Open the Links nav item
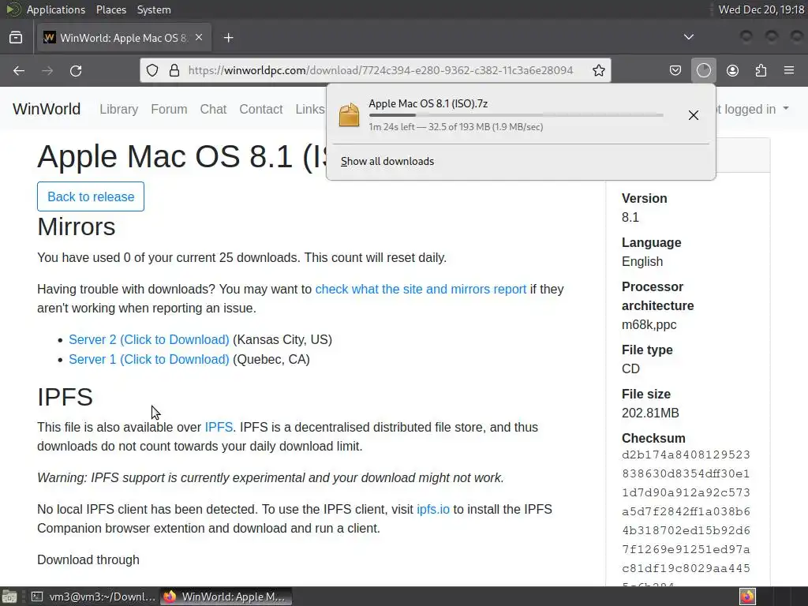808x606 pixels. click(309, 109)
